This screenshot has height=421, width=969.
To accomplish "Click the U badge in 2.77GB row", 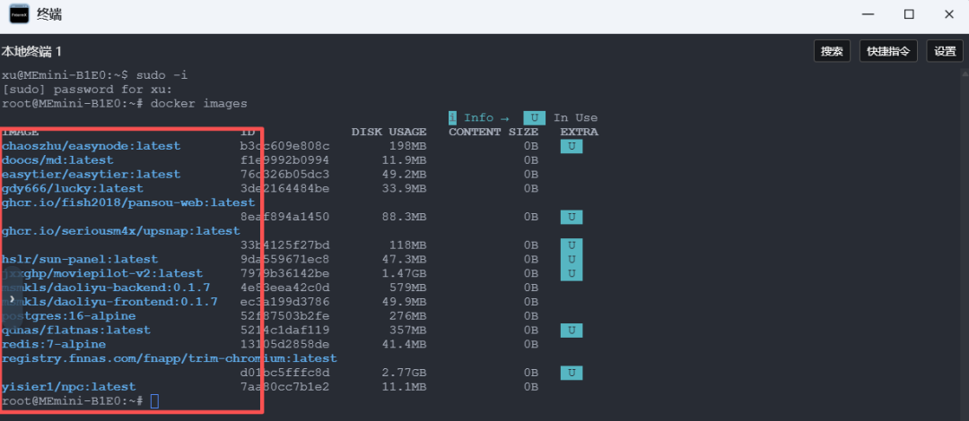I will 572,373.
